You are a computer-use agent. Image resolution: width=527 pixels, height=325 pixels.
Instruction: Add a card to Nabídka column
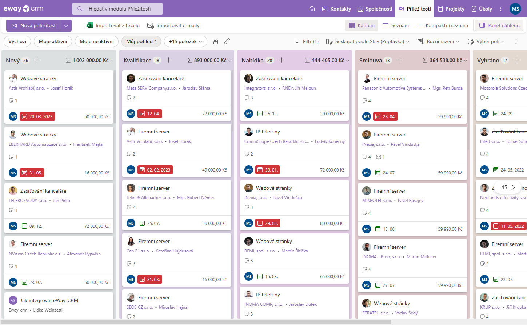281,60
